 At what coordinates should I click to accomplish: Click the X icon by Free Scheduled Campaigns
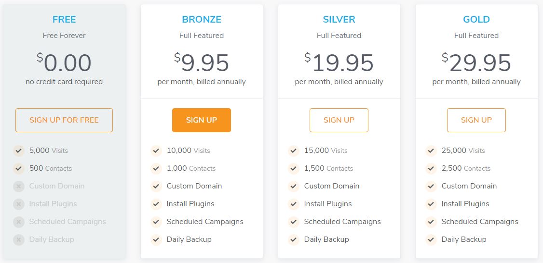(19, 222)
